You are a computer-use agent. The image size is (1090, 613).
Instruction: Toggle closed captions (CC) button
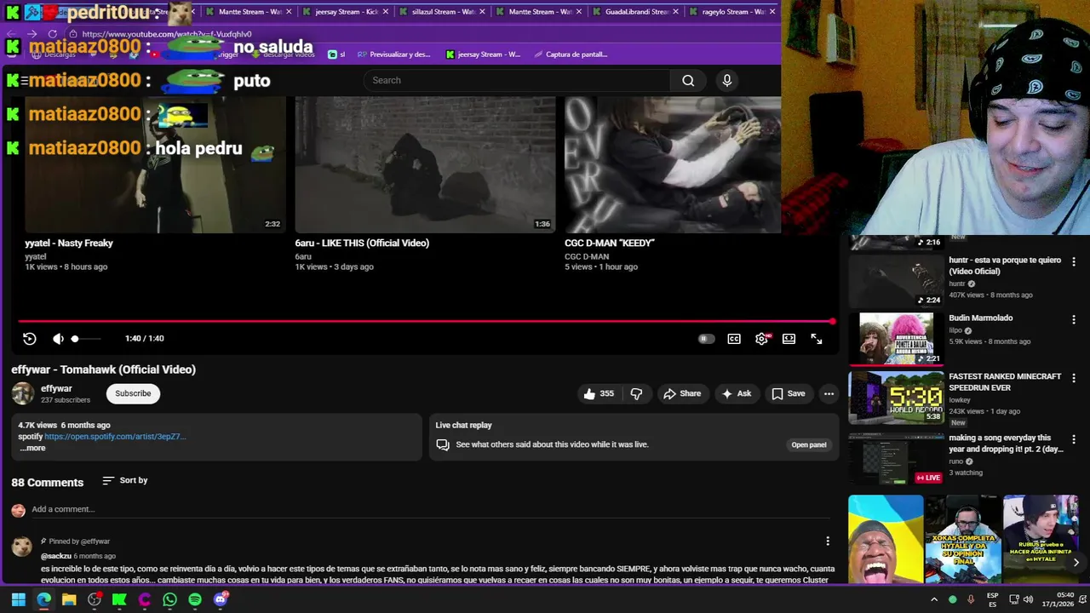[734, 339]
